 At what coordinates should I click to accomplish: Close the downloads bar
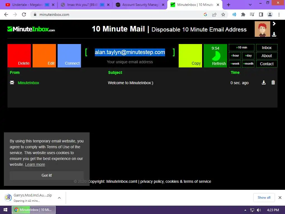280,198
